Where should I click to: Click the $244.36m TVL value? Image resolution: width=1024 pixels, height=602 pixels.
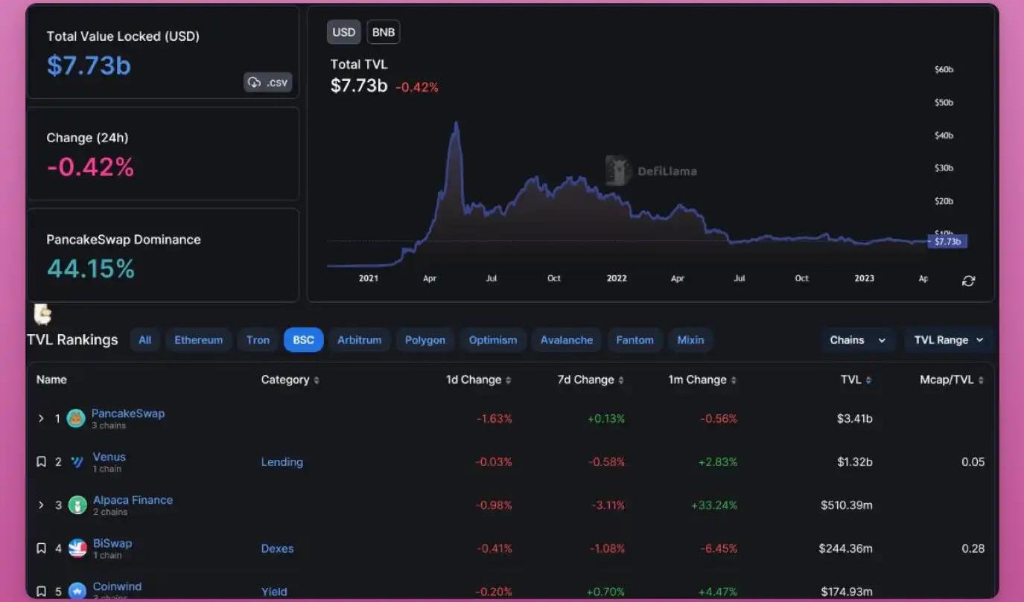(x=845, y=548)
